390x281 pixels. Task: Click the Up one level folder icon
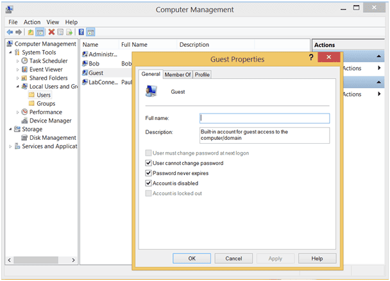[x=31, y=32]
